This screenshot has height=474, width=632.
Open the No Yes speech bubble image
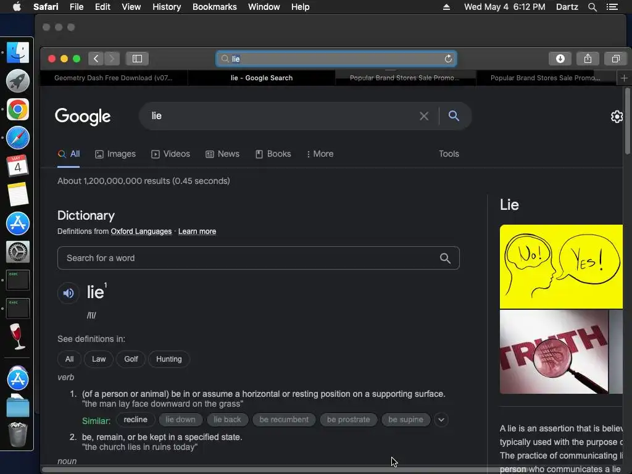point(561,267)
